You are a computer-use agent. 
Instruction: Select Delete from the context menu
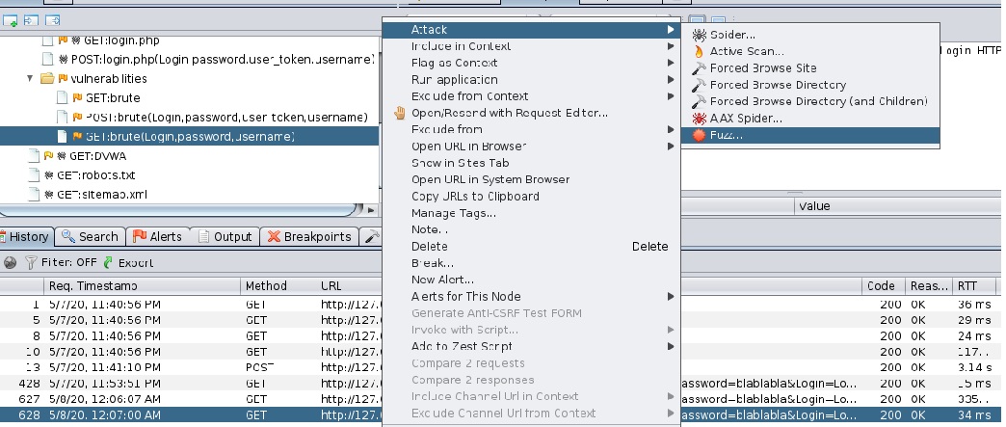[x=430, y=247]
